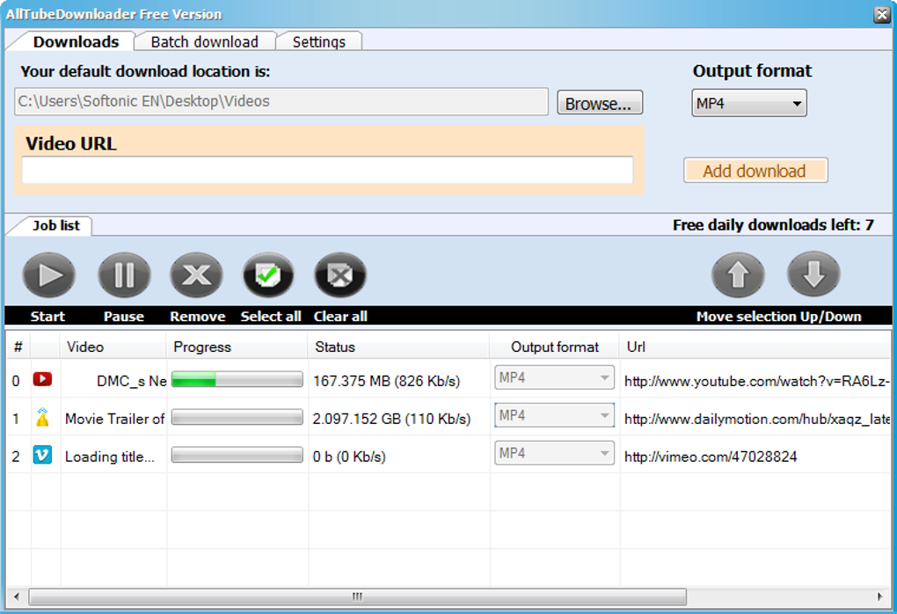Image resolution: width=897 pixels, height=614 pixels.
Task: Click progress bar of Movie Trailer row
Action: tap(237, 418)
